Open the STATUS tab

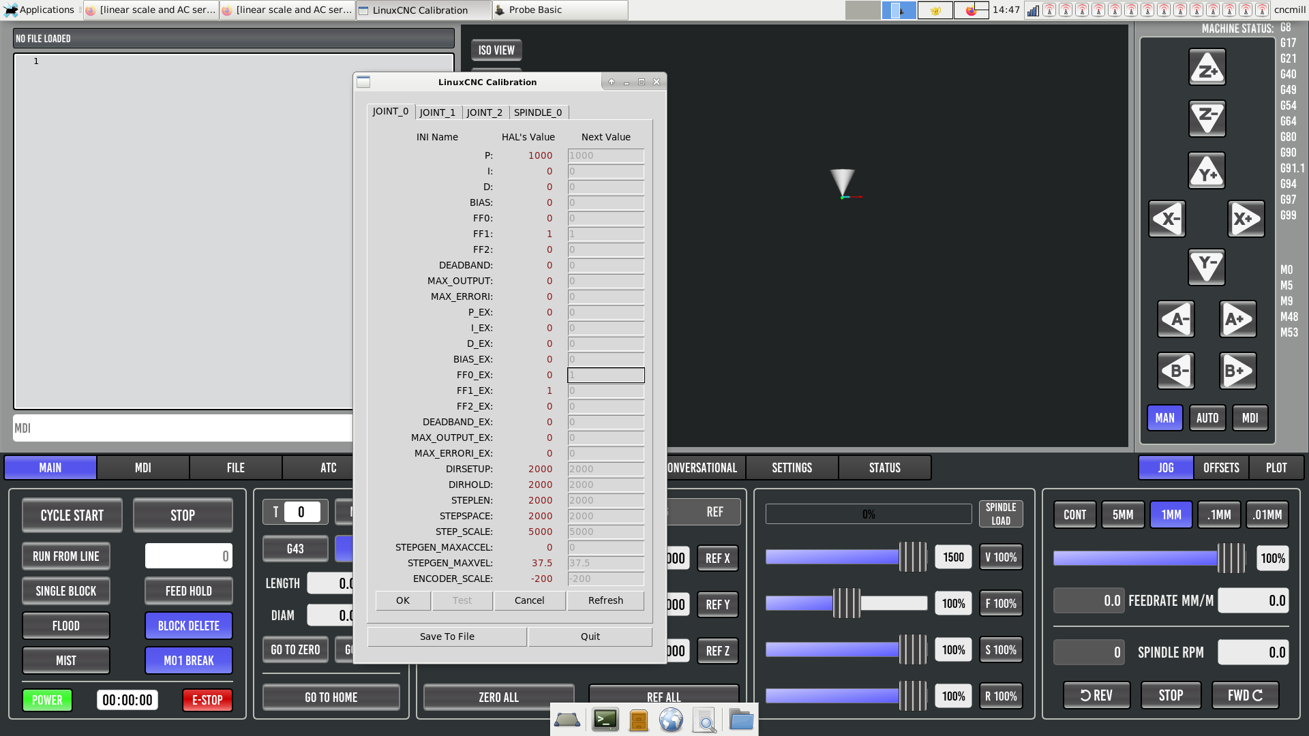pyautogui.click(x=885, y=467)
